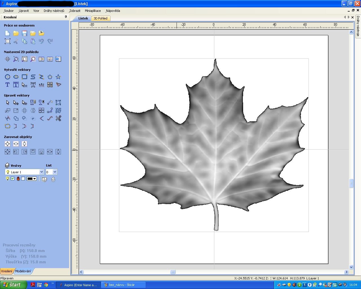Expand the Layer 1 dropdown

point(41,172)
